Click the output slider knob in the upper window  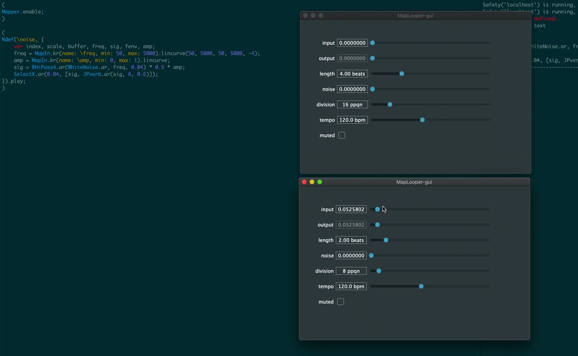click(373, 58)
